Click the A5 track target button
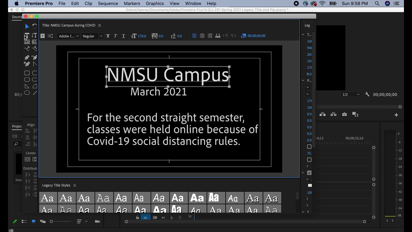412x232 pixels. coord(145,217)
